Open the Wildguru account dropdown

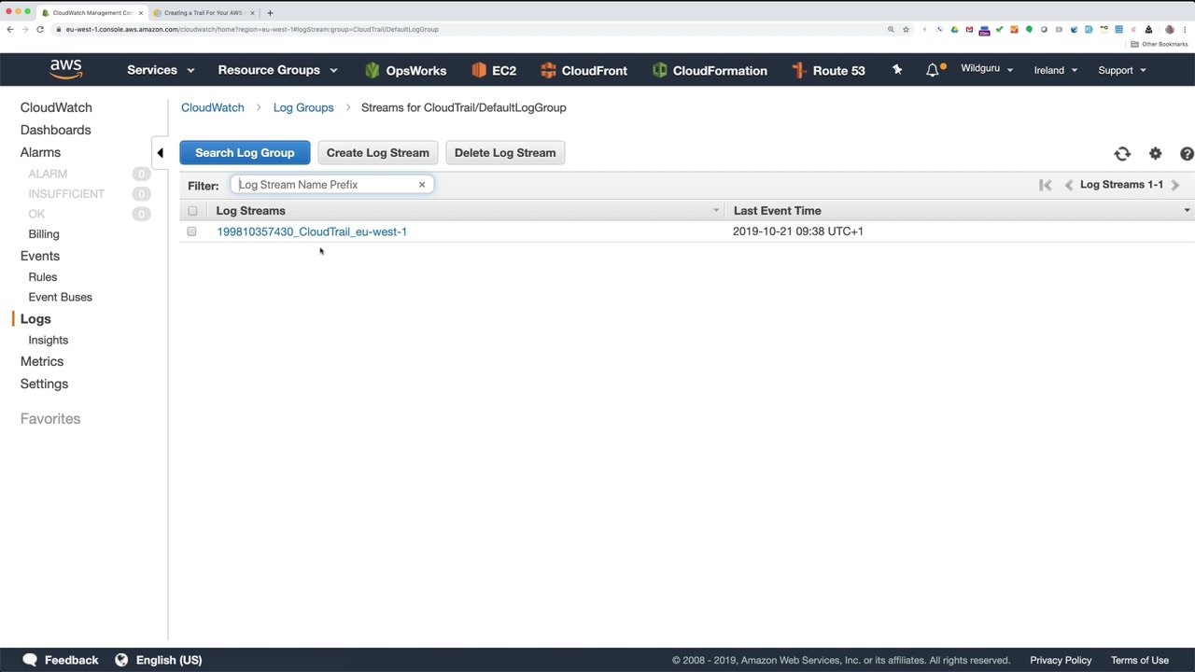pyautogui.click(x=987, y=69)
